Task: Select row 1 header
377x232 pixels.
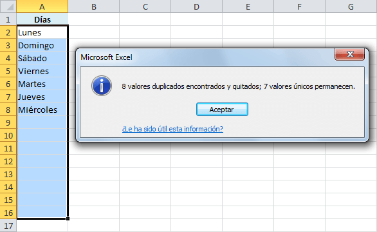Action: (x=8, y=19)
